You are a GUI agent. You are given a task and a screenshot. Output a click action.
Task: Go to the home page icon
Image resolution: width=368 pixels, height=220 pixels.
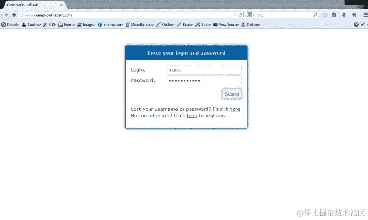tap(354, 15)
